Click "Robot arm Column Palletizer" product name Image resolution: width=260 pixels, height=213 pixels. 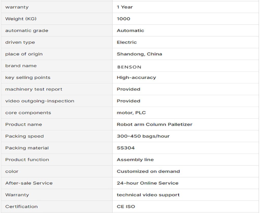pos(154,125)
